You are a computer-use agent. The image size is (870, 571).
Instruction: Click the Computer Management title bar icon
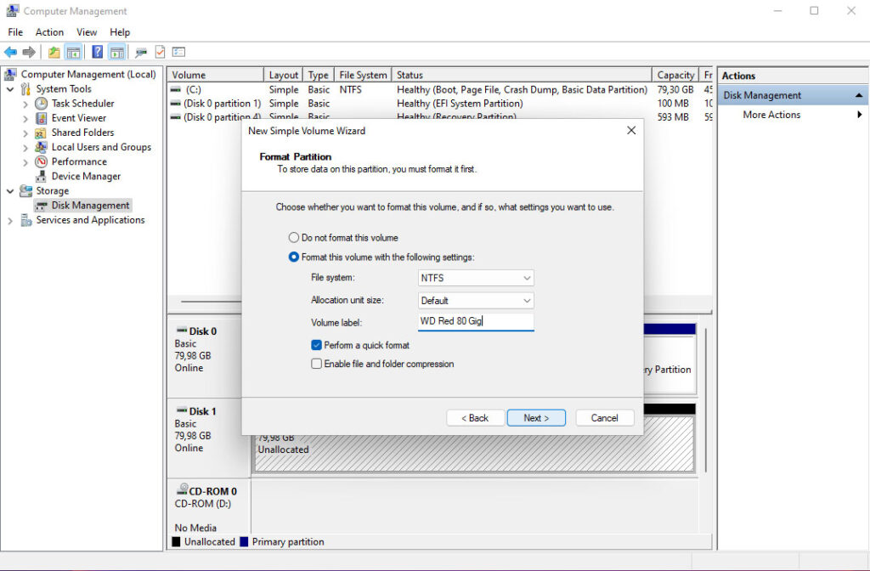pos(12,10)
